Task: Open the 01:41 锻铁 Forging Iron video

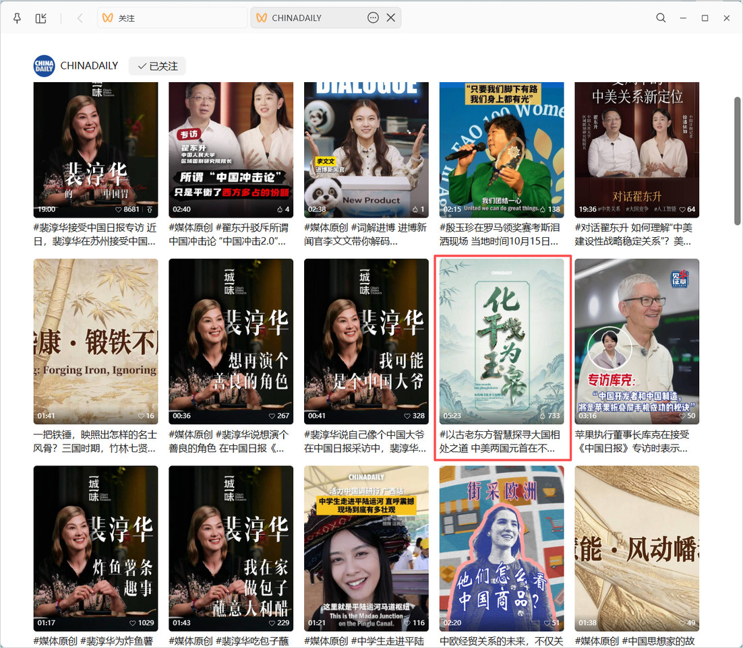Action: 96,342
